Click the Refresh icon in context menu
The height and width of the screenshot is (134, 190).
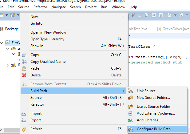pyautogui.click(x=24, y=129)
